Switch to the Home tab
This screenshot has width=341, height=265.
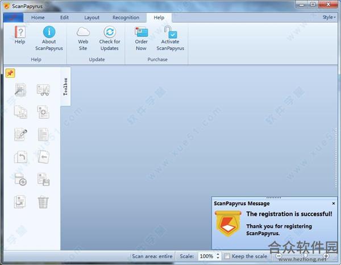(38, 18)
